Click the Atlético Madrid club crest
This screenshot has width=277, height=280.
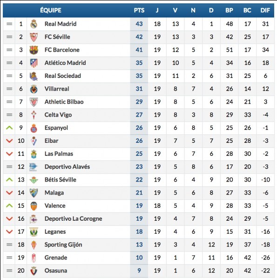tap(34, 63)
